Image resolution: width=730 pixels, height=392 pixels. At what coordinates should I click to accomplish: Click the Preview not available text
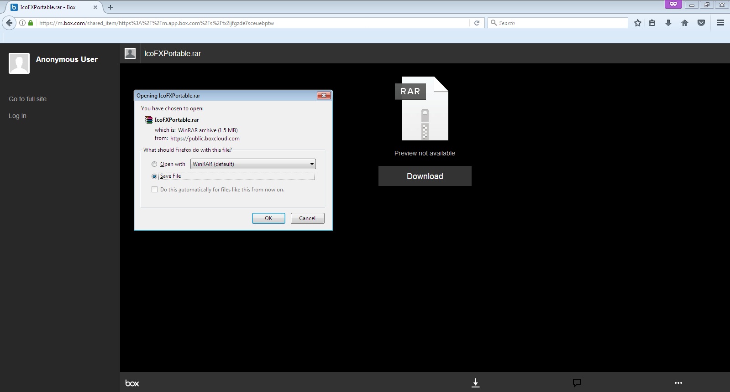click(x=425, y=153)
